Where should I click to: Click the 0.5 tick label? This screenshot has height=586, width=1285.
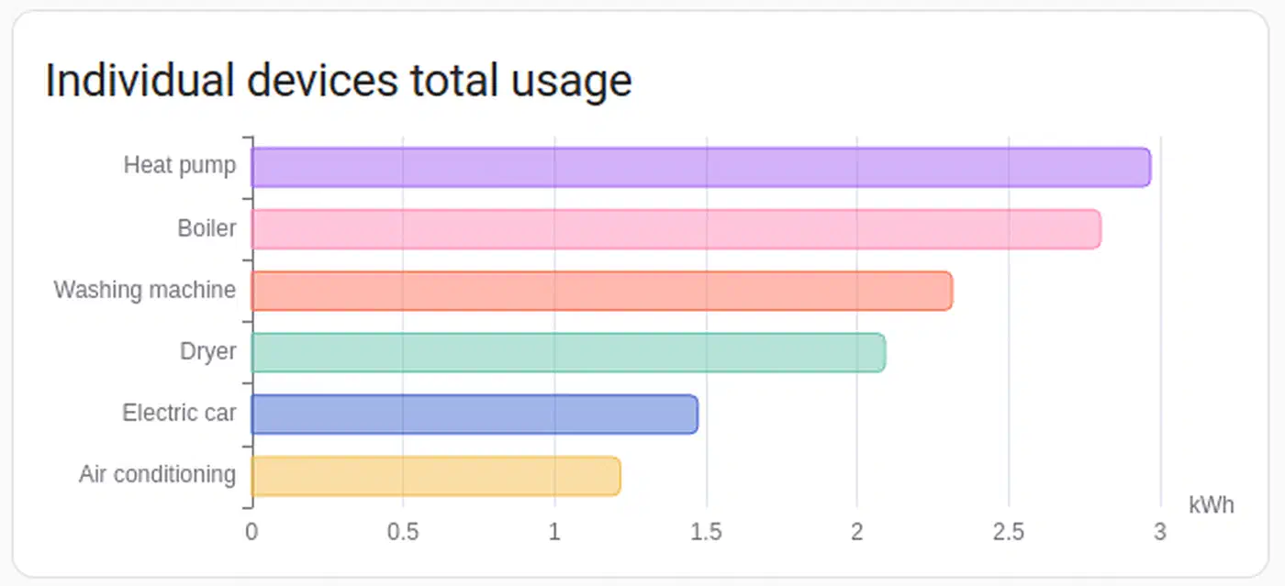pos(403,532)
